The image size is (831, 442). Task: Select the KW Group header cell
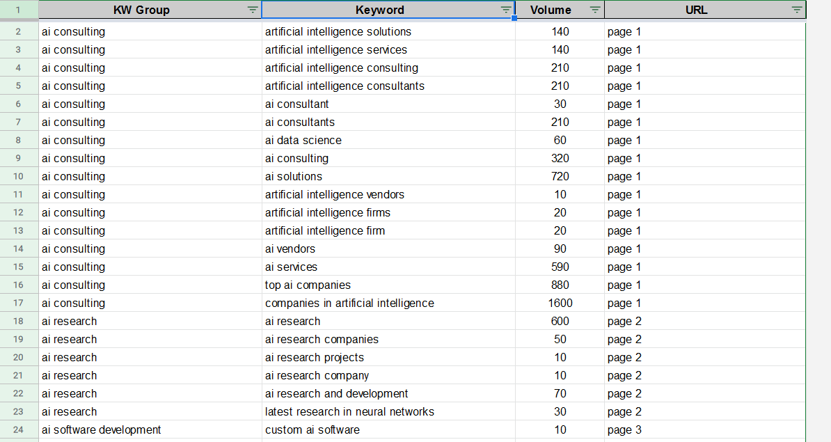pos(141,10)
